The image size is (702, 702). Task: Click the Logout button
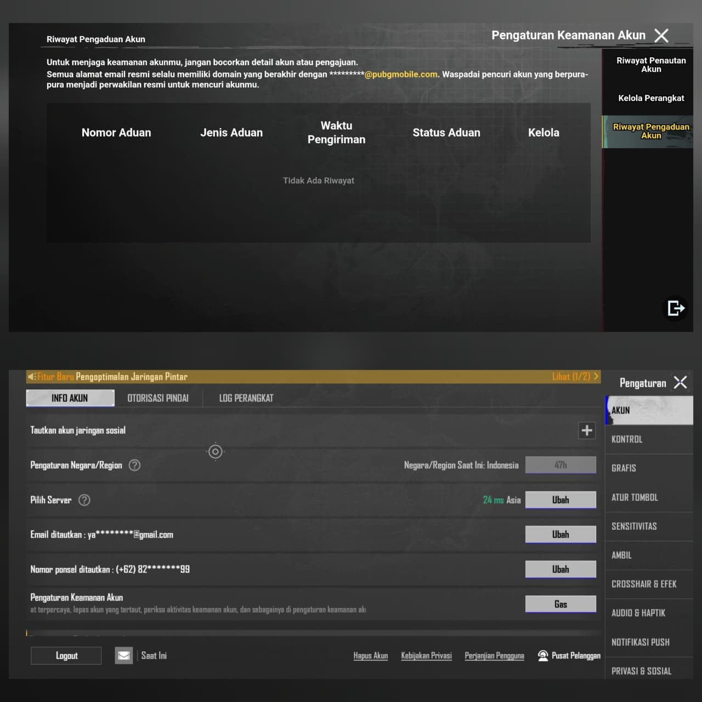tap(66, 656)
